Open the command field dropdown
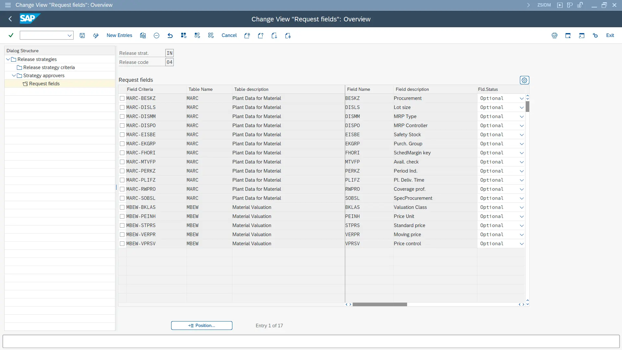 [69, 36]
